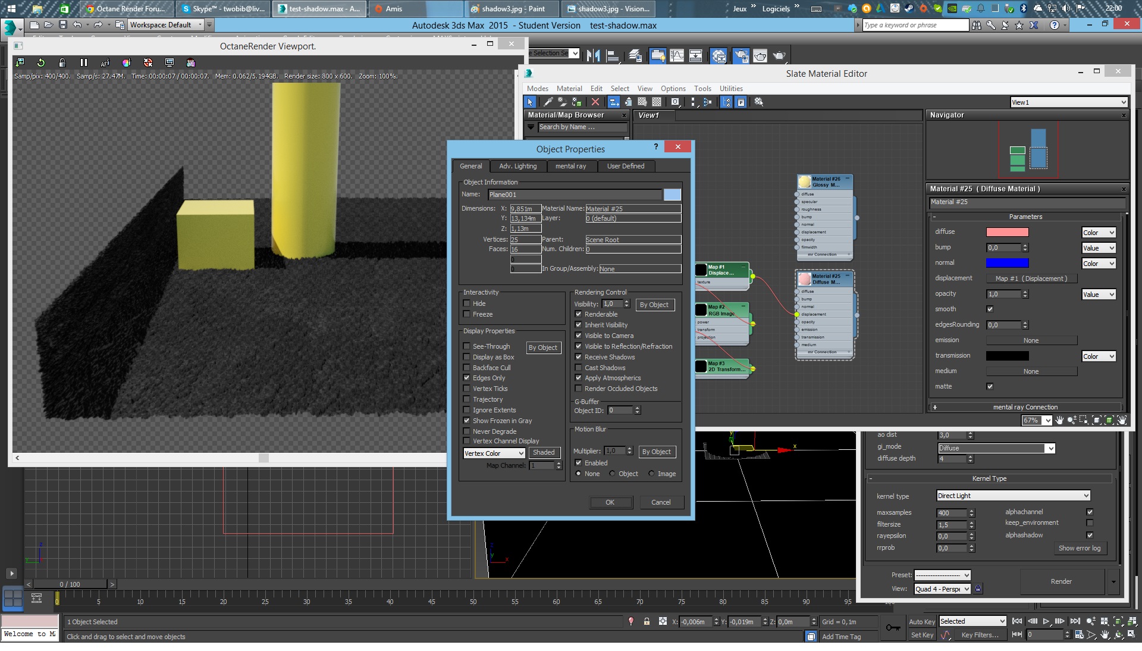
Task: Select the material picker eyedropper tool
Action: (x=548, y=102)
